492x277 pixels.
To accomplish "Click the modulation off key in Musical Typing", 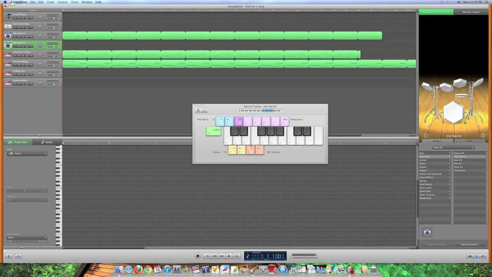I will click(238, 122).
